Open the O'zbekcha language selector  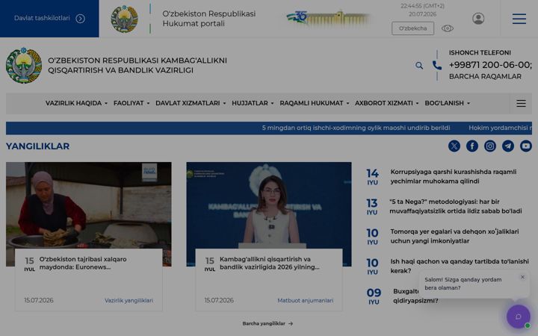pos(412,28)
